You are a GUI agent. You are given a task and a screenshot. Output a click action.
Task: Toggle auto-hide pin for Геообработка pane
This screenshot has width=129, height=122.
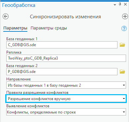point(120,5)
